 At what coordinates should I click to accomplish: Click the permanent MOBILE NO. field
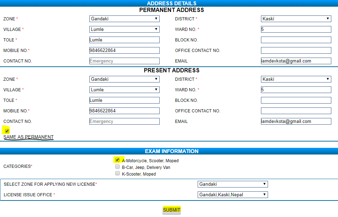point(124,50)
